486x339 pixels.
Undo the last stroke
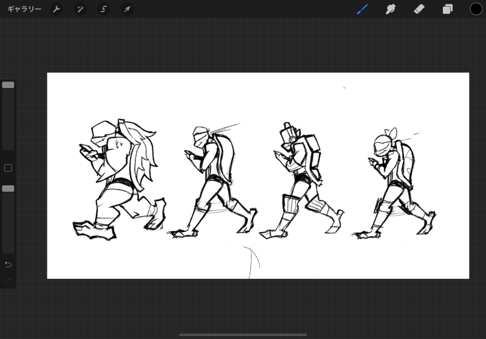point(8,264)
